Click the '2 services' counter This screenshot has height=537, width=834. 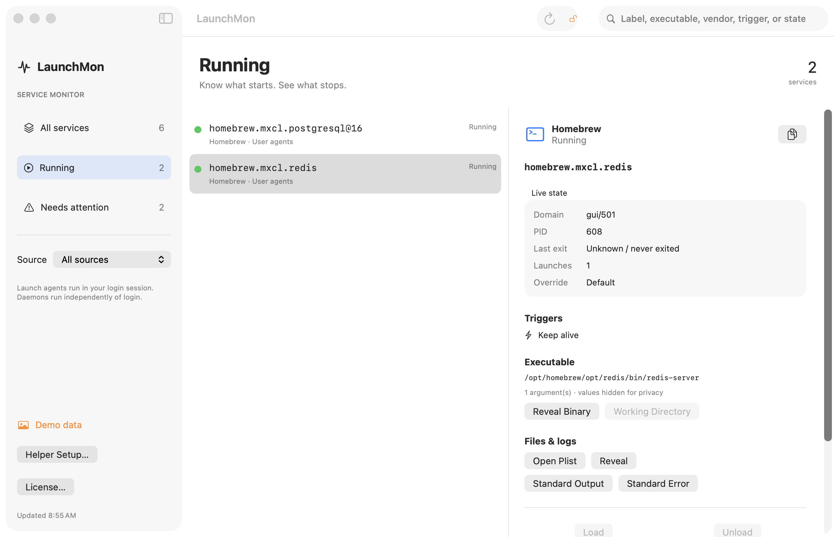point(803,73)
